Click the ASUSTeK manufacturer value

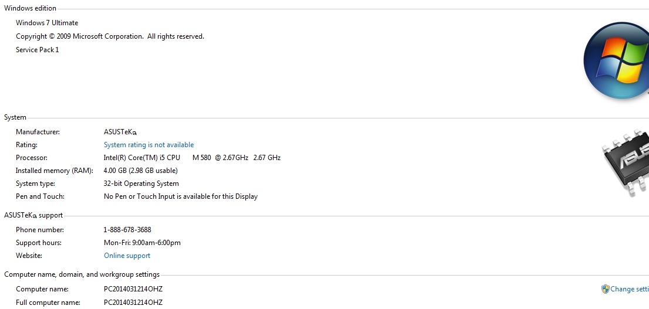click(120, 132)
